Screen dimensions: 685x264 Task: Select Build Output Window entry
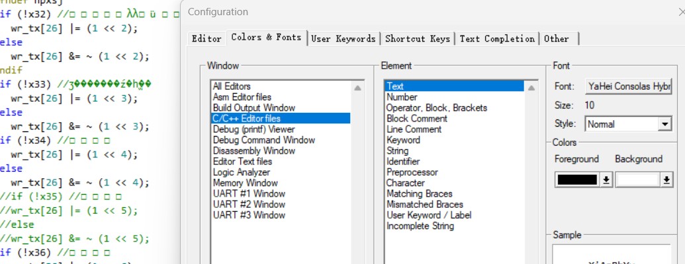pyautogui.click(x=281, y=108)
